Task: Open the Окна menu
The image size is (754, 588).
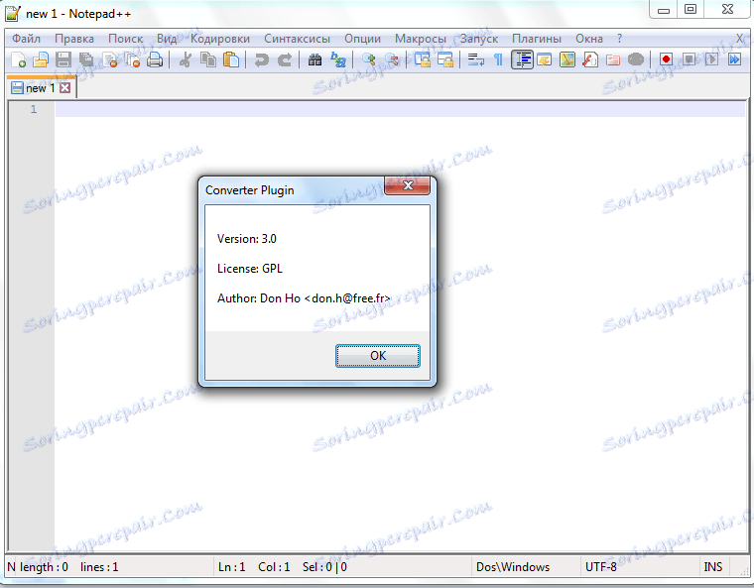Action: click(589, 39)
